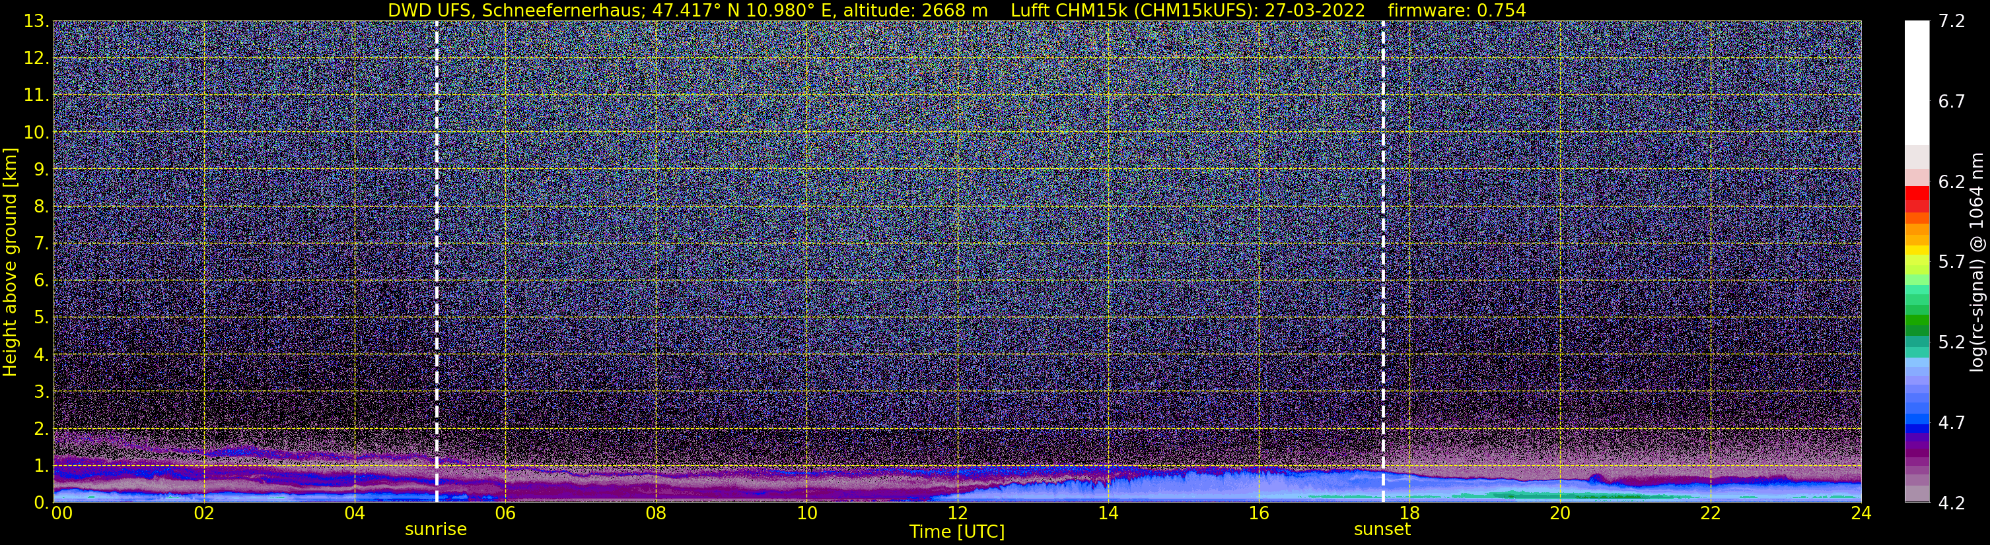The image size is (1990, 545).
Task: Click the 'log(rc-signal) @ 1064 nm' colorbar label
Action: tap(1978, 262)
